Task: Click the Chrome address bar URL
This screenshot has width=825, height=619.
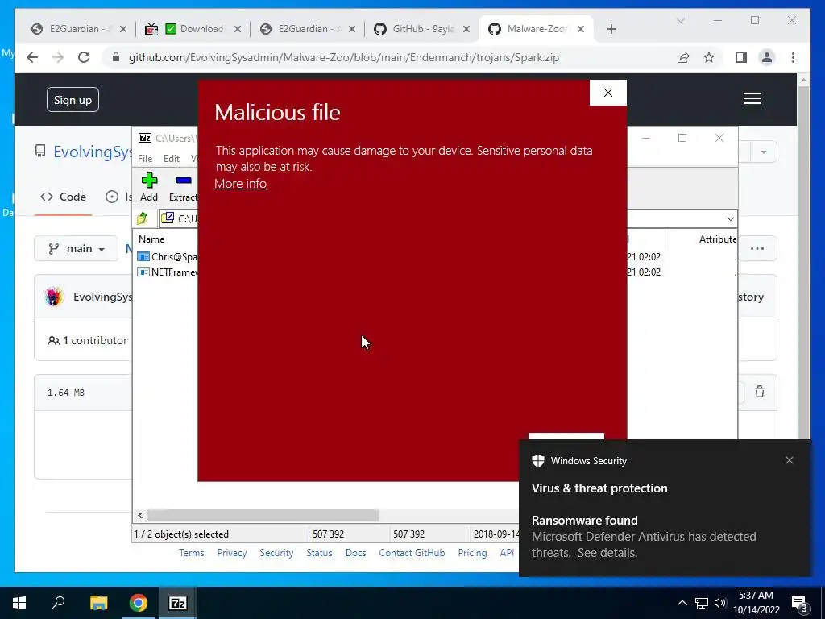Action: 343,57
